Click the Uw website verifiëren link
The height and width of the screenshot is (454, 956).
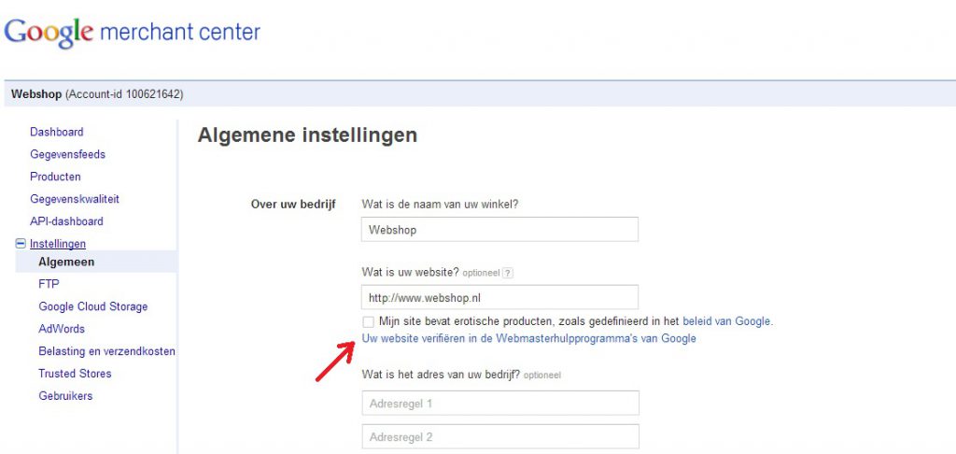point(529,338)
